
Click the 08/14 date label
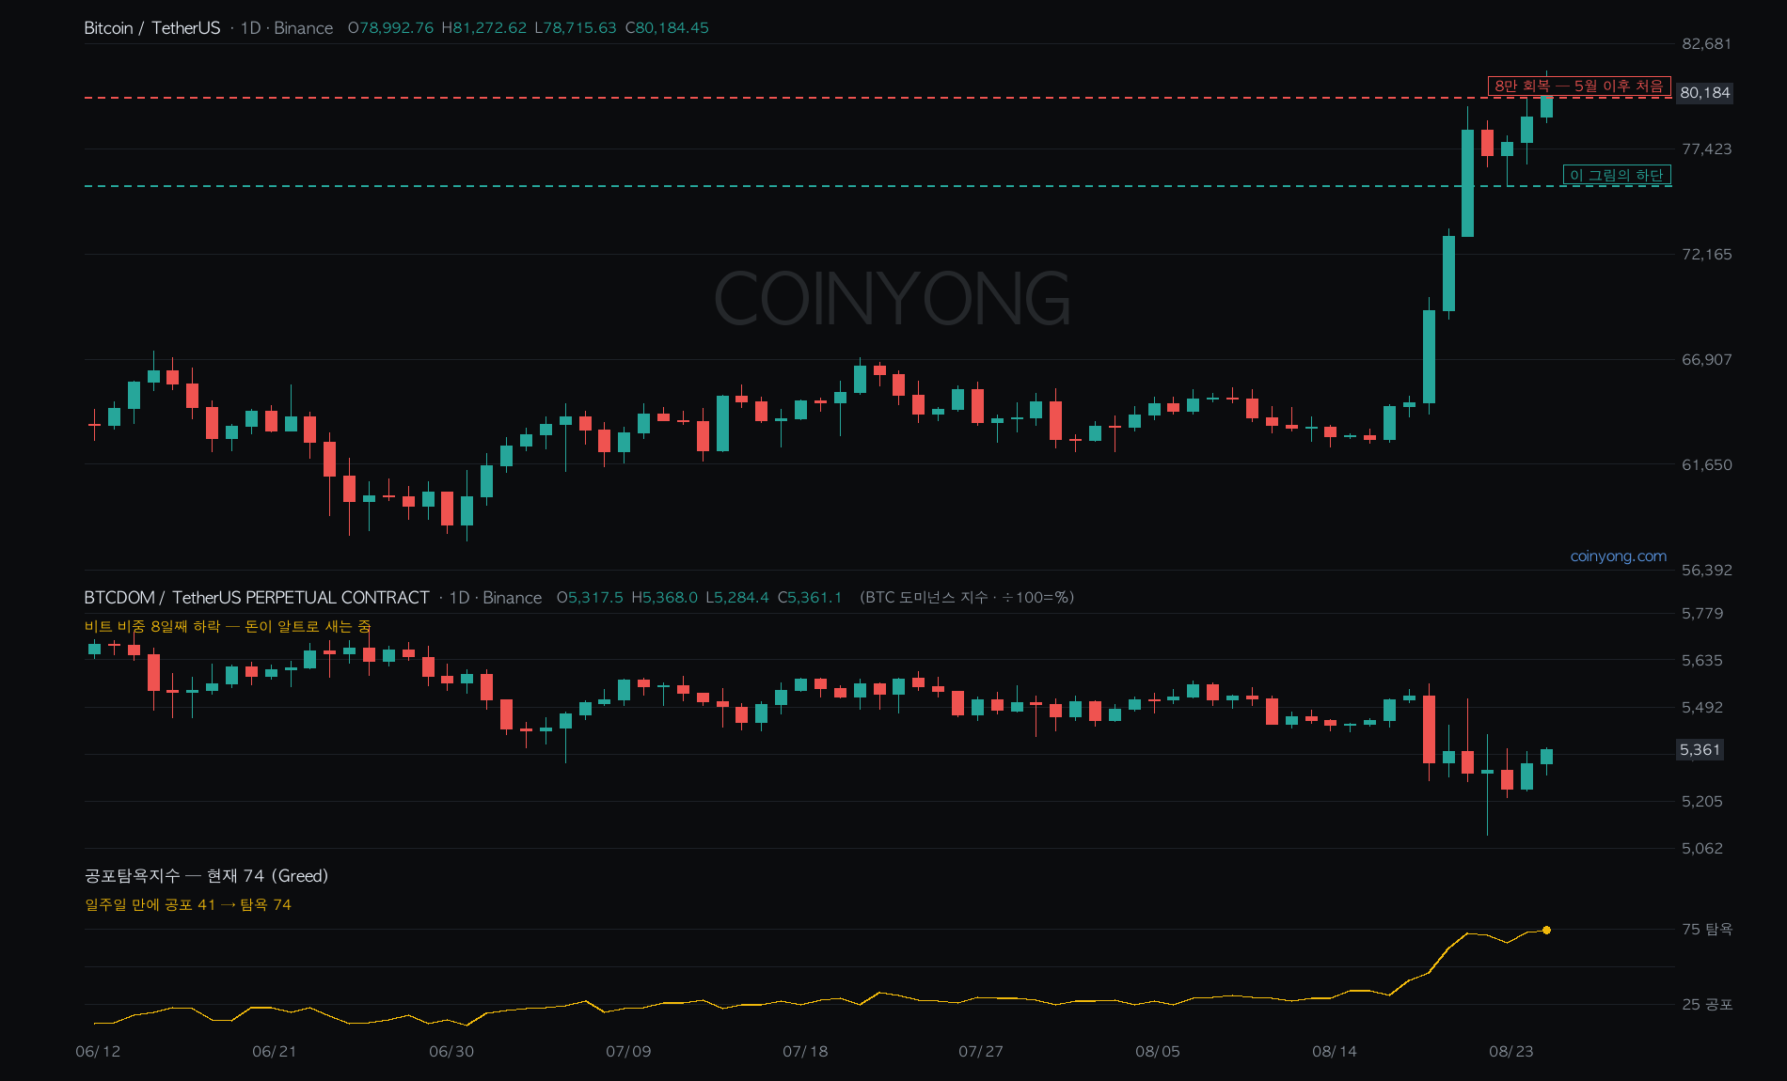click(x=1335, y=1051)
